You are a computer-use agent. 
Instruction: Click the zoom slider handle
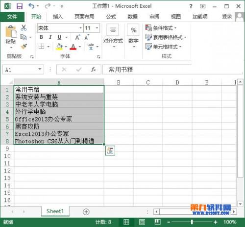tap(192, 222)
